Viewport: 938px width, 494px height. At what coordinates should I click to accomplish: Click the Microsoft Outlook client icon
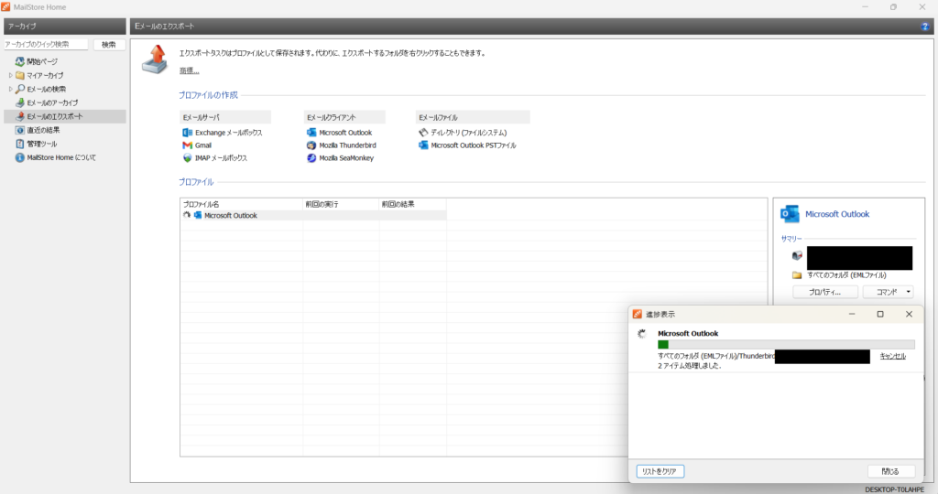(311, 133)
